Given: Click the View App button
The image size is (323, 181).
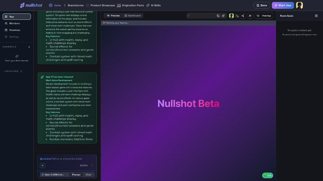Looking at the screenshot, I should tap(264, 16).
